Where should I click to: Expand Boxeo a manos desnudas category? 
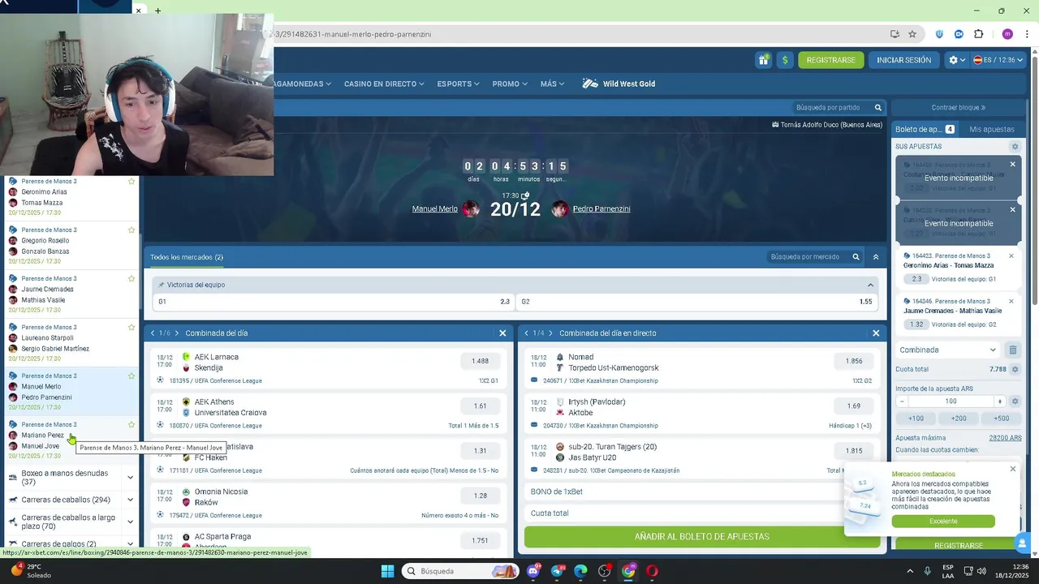coord(130,477)
